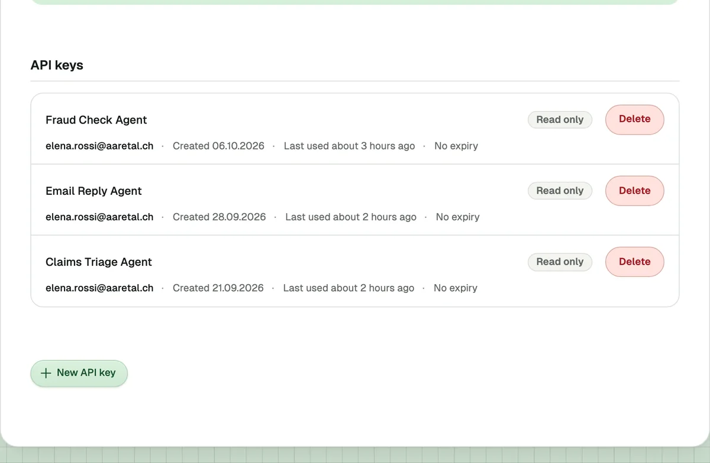
Task: Click Read only badge for Email Reply Agent
Action: (x=560, y=191)
